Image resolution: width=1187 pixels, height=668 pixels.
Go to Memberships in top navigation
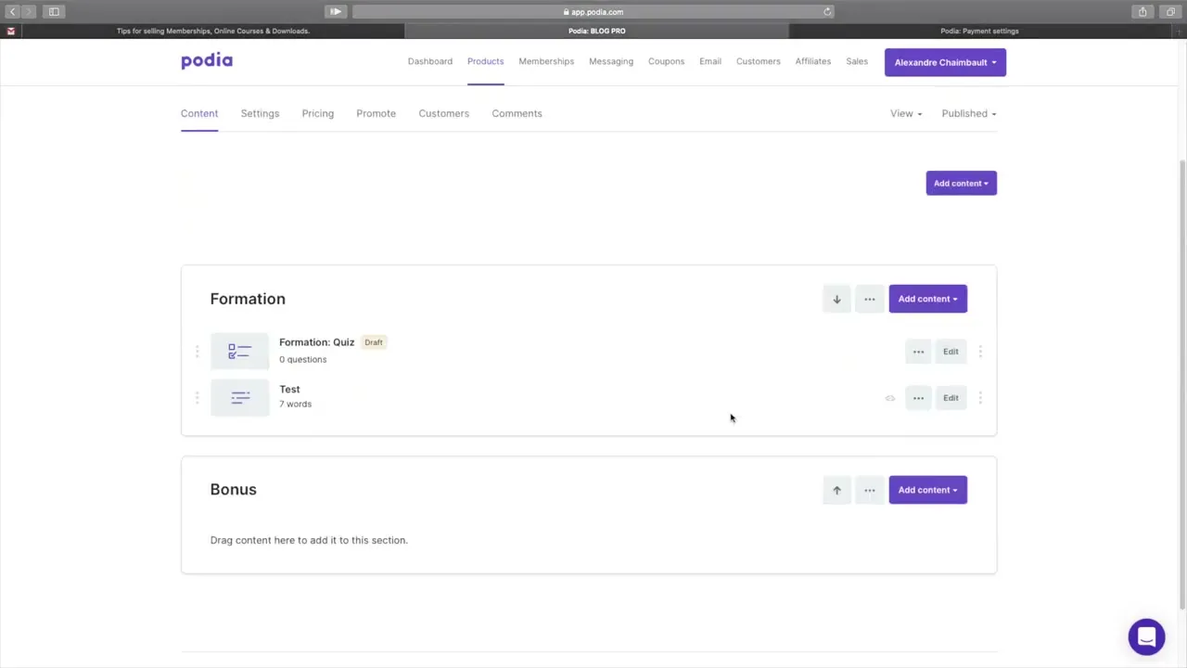[546, 61]
